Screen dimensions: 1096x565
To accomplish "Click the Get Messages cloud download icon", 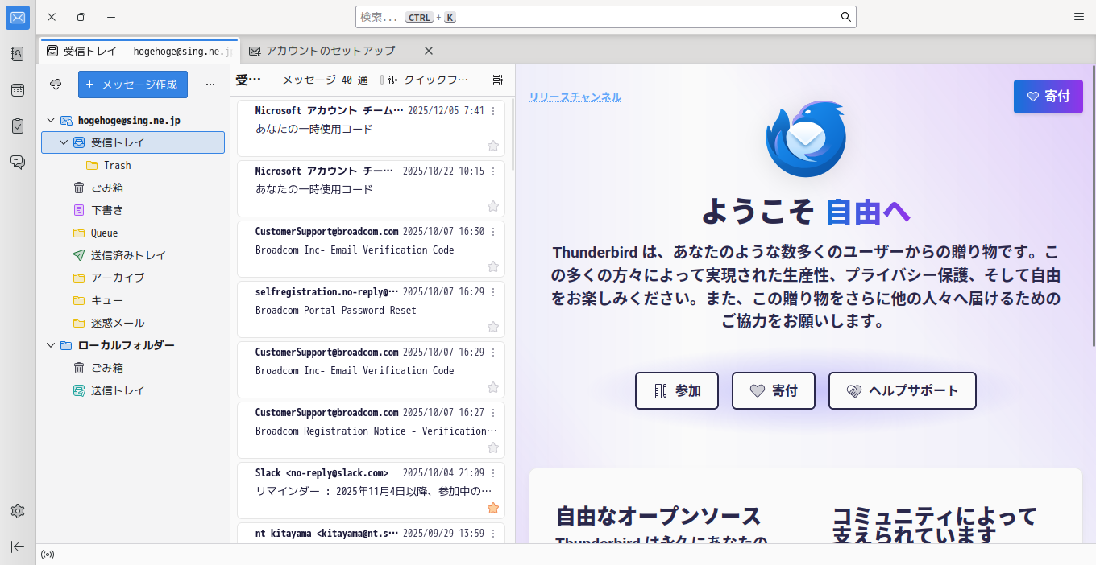I will click(56, 85).
